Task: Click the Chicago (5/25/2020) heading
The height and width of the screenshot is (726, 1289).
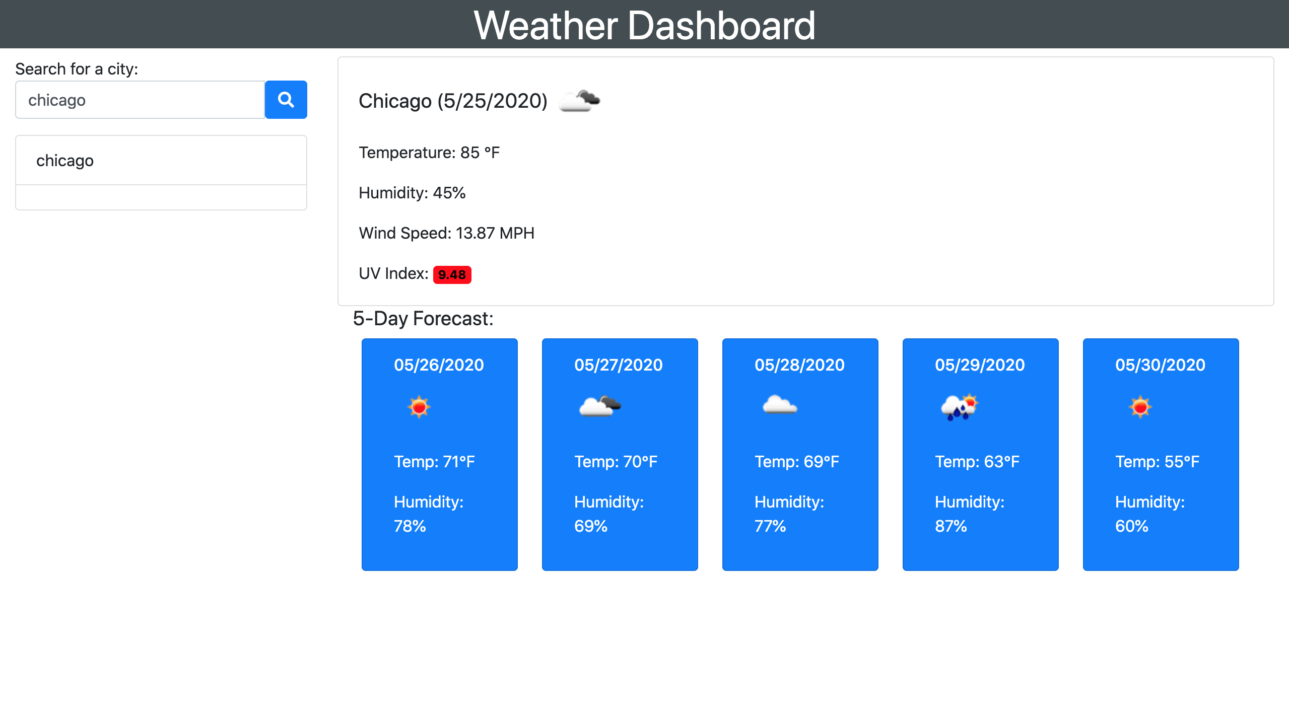Action: 453,101
